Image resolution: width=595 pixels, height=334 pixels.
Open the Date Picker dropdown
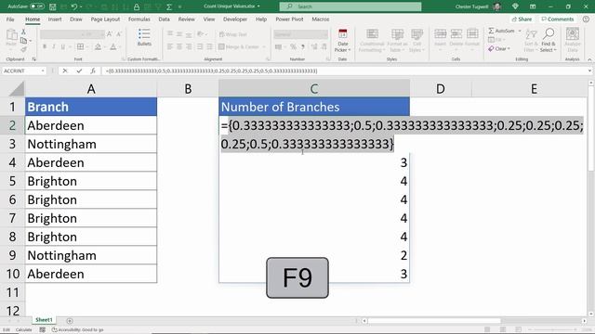pyautogui.click(x=343, y=41)
